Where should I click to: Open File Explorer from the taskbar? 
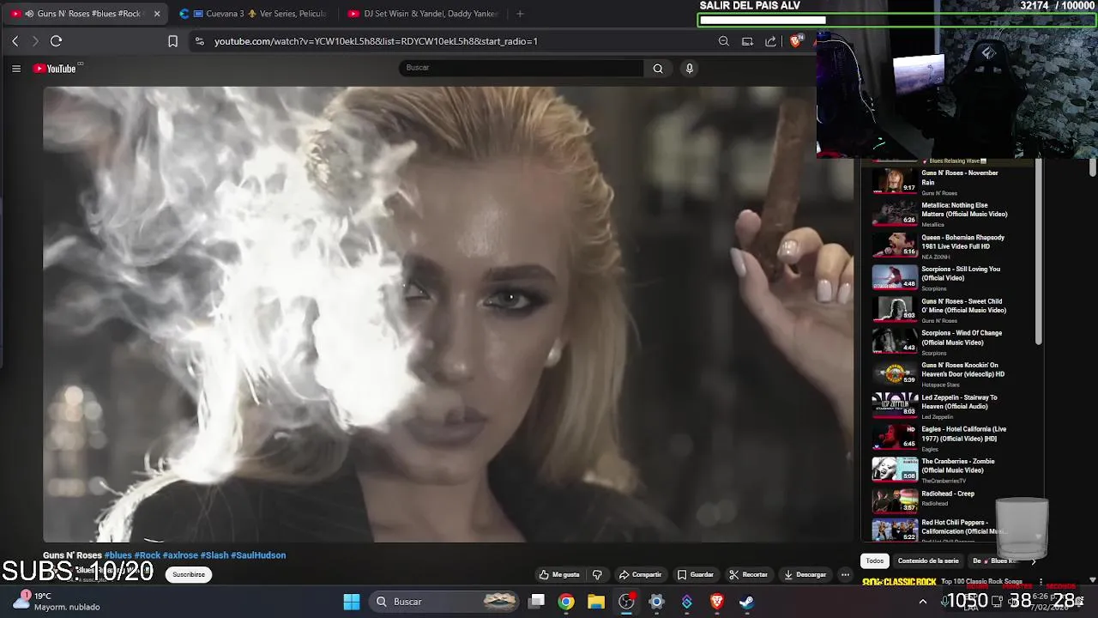point(596,602)
